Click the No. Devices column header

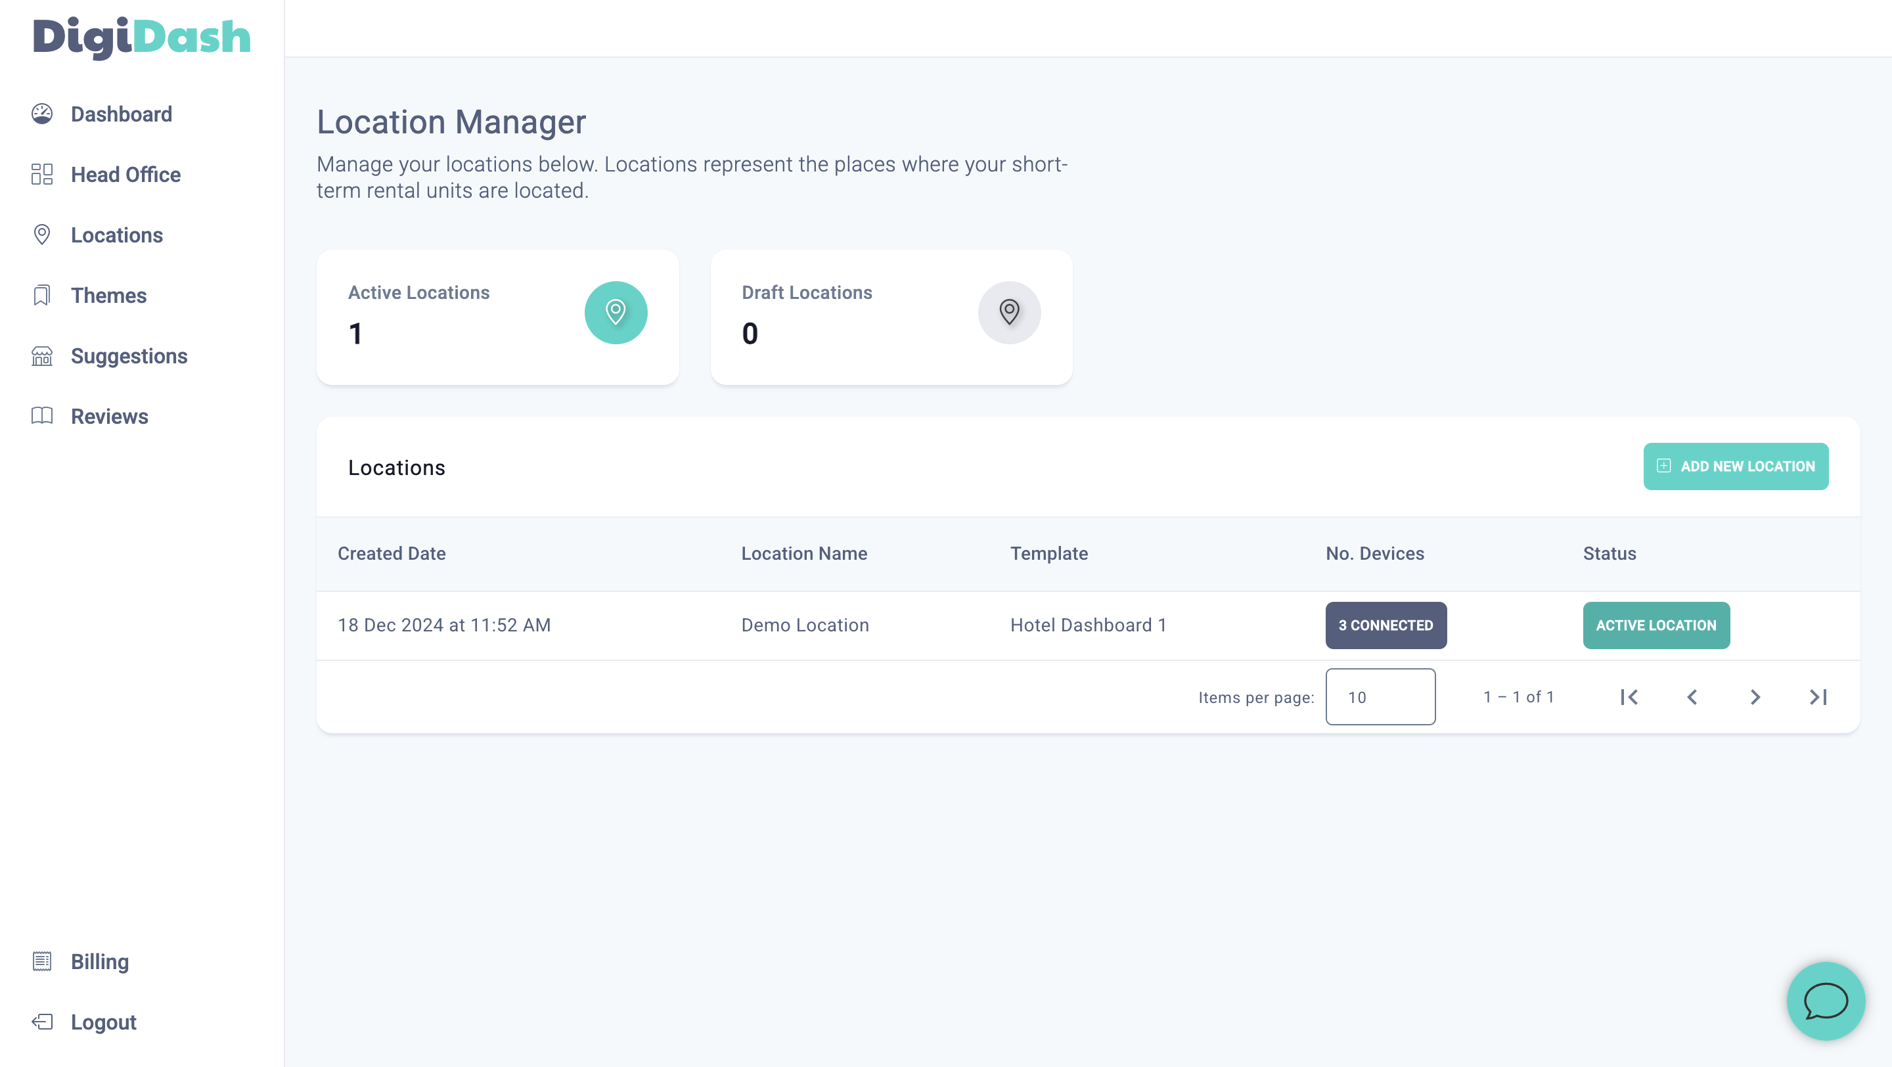1375,553
